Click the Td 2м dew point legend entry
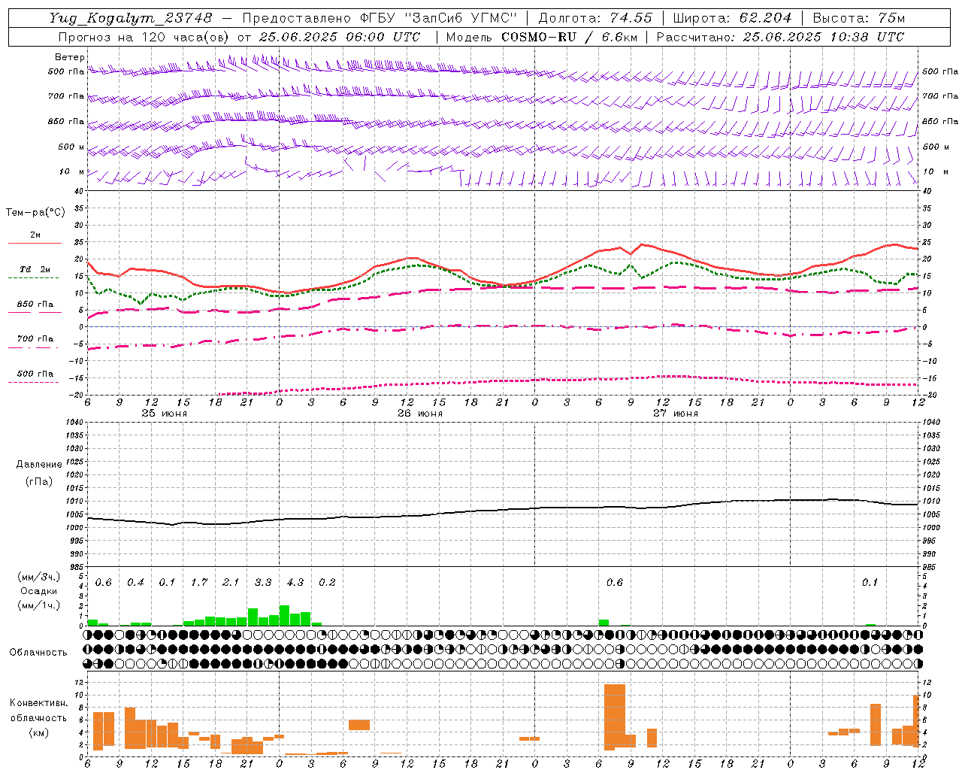The image size is (962, 770). point(35,272)
